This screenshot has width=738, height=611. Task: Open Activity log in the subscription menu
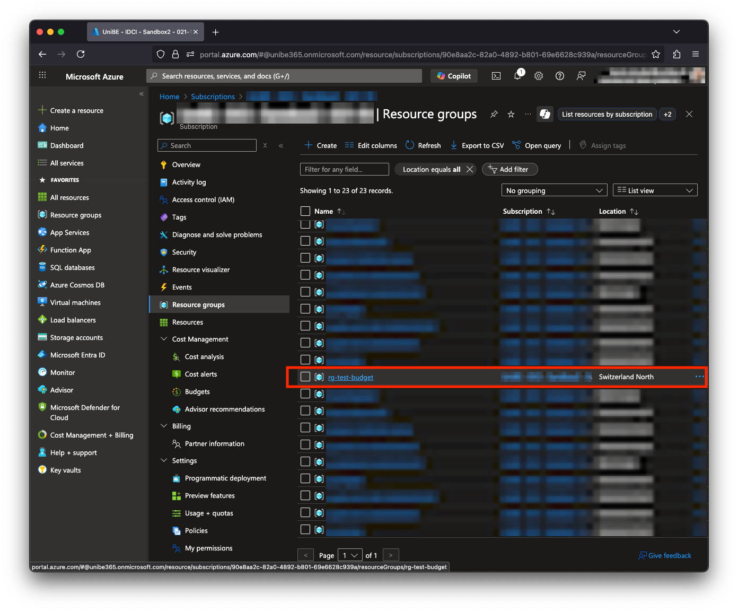[189, 182]
